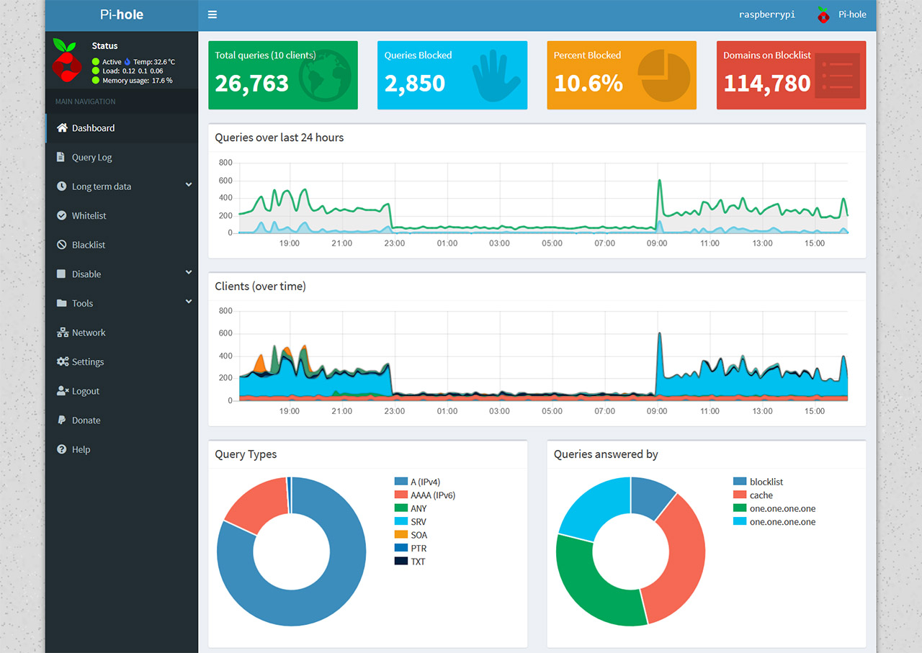Click the 09:00 spike in Queries over last 24 hours
The height and width of the screenshot is (653, 922).
click(659, 181)
